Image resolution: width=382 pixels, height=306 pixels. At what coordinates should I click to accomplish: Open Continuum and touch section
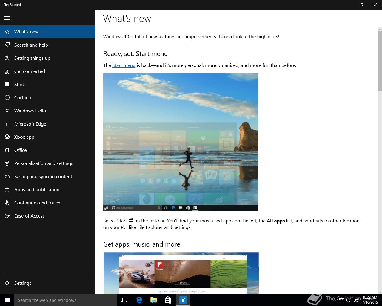coord(48,203)
